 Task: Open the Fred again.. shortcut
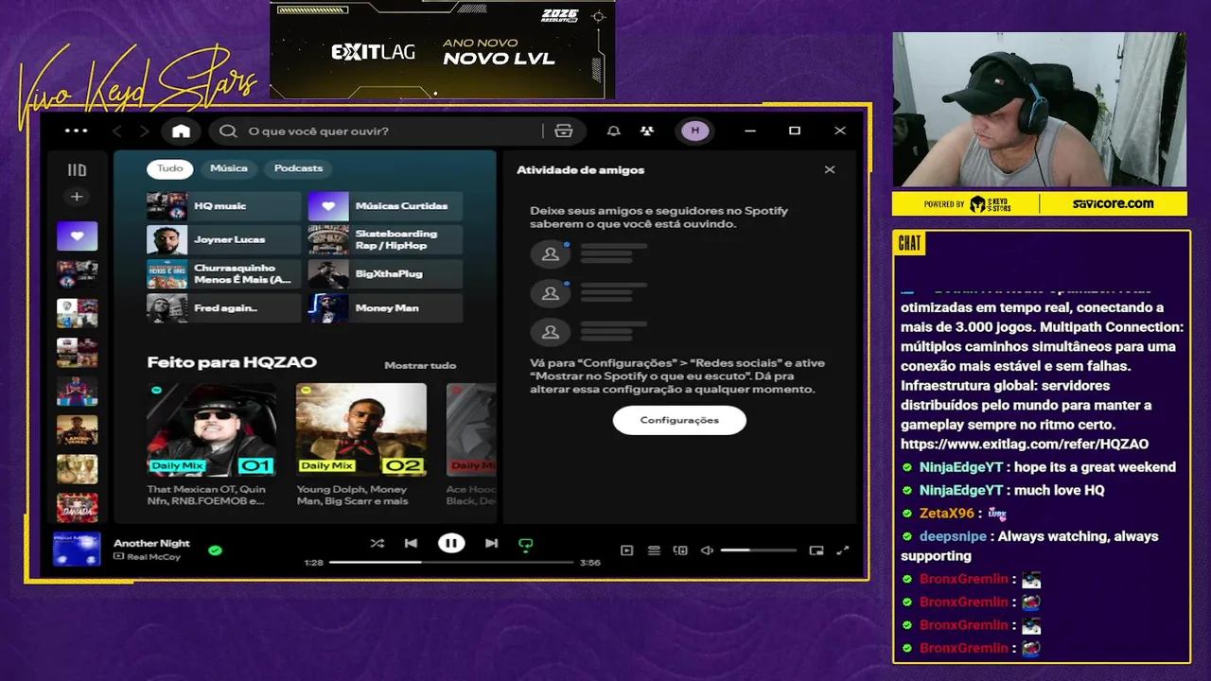223,308
